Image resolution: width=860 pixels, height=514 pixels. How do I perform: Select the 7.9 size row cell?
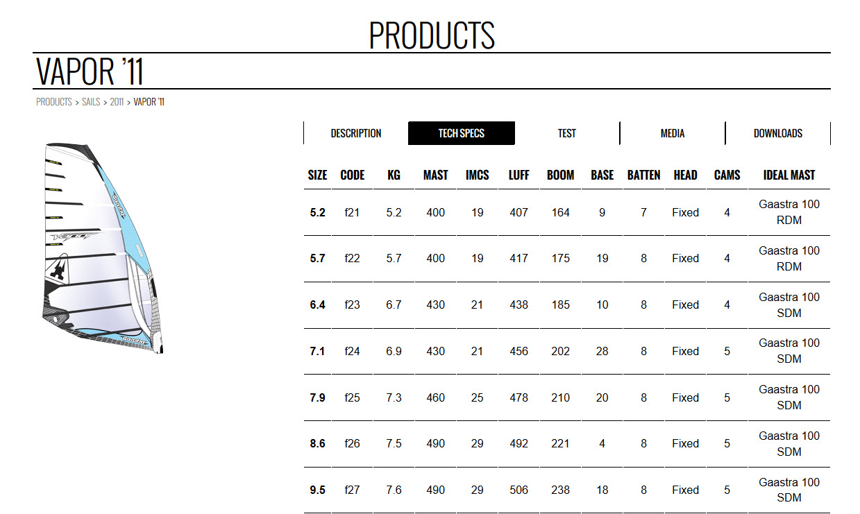click(317, 397)
